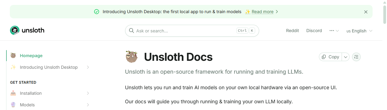The height and width of the screenshot is (110, 387).
Task: Open the Reddit link in header
Action: (x=293, y=31)
